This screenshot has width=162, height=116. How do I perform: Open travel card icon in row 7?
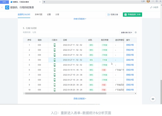click(x=55, y=75)
